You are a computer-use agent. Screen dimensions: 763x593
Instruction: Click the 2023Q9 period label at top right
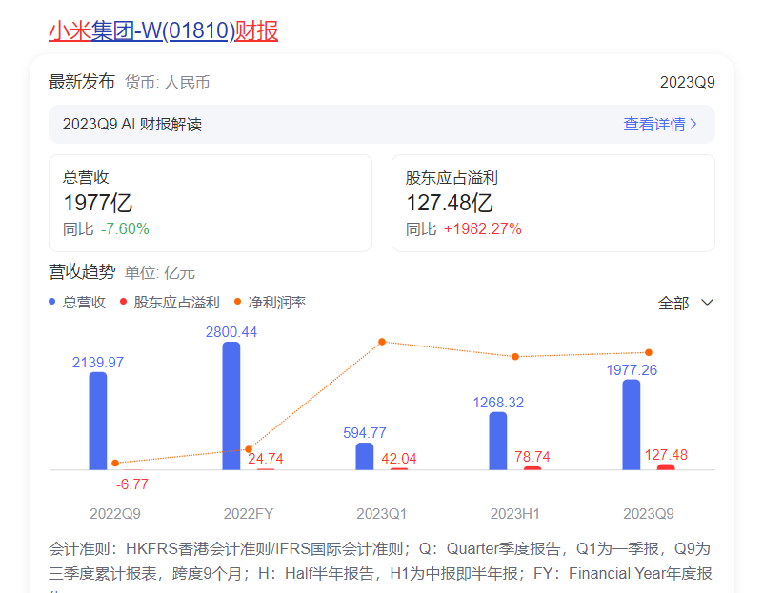click(x=687, y=82)
